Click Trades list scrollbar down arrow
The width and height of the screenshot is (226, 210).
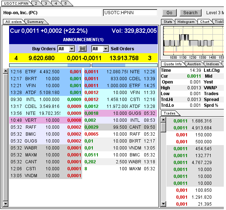[x=163, y=204]
